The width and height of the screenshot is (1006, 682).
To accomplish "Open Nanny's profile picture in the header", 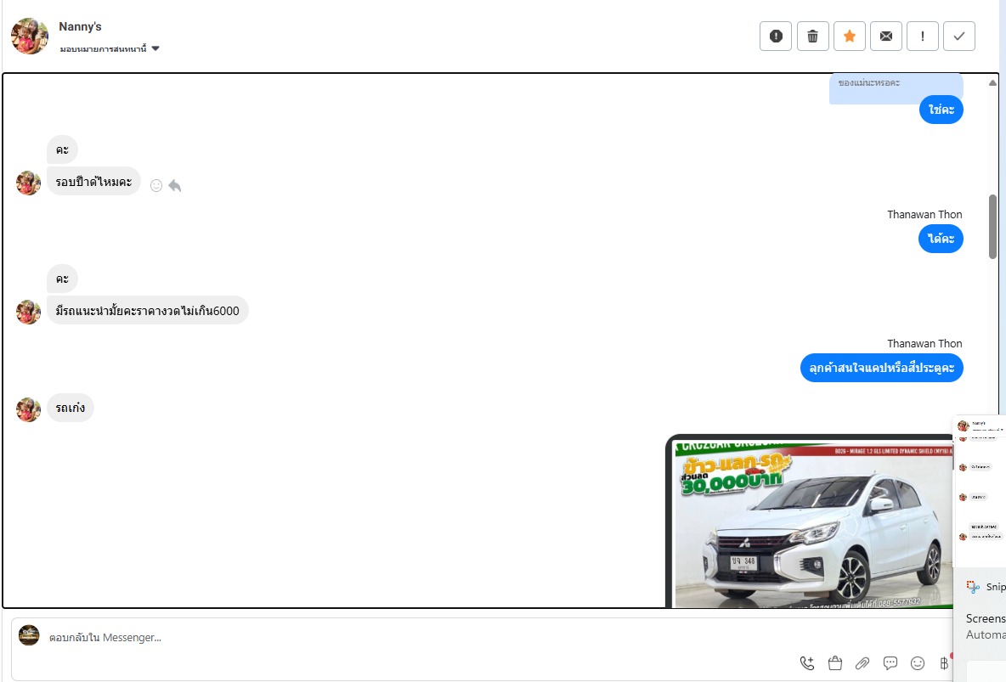I will [x=30, y=36].
